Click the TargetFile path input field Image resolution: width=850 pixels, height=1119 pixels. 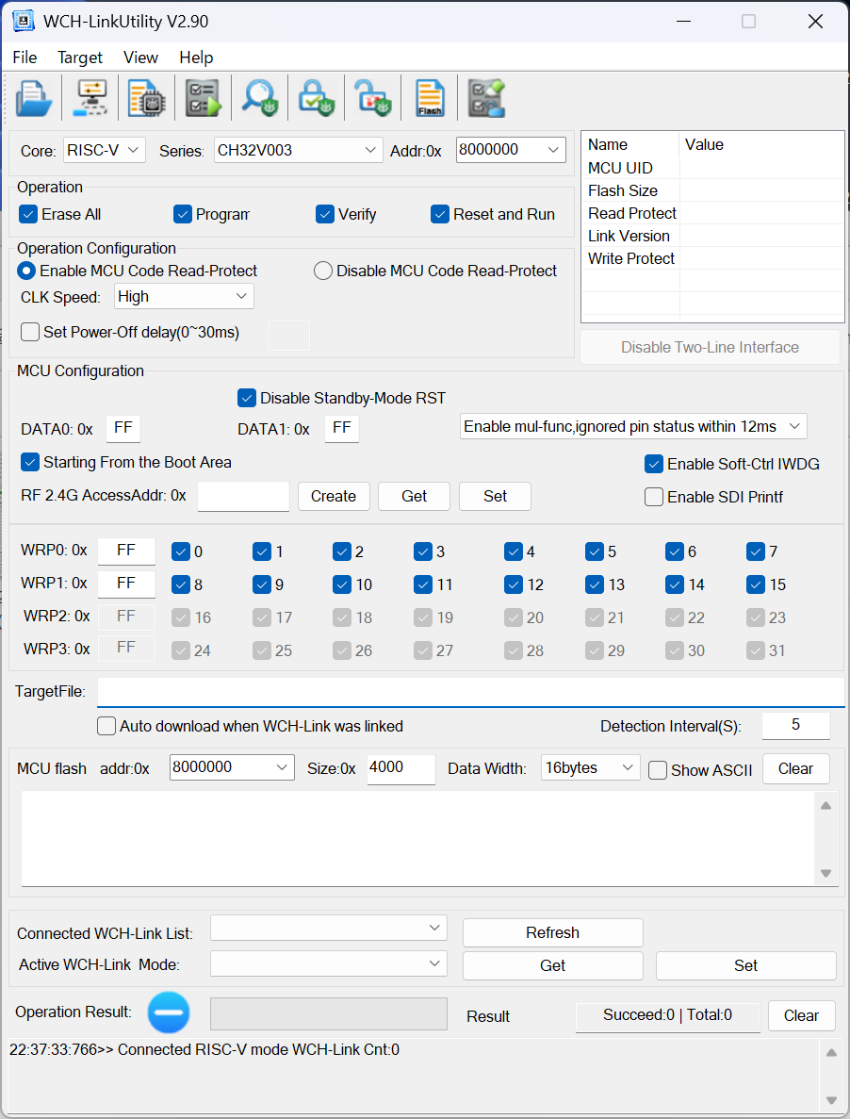coord(470,692)
